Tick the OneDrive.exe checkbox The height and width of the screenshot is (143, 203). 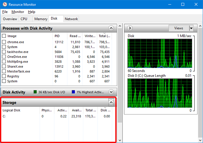click(x=4, y=57)
